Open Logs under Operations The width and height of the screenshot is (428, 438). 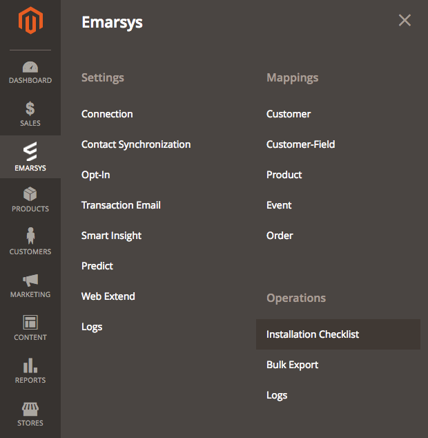click(277, 396)
